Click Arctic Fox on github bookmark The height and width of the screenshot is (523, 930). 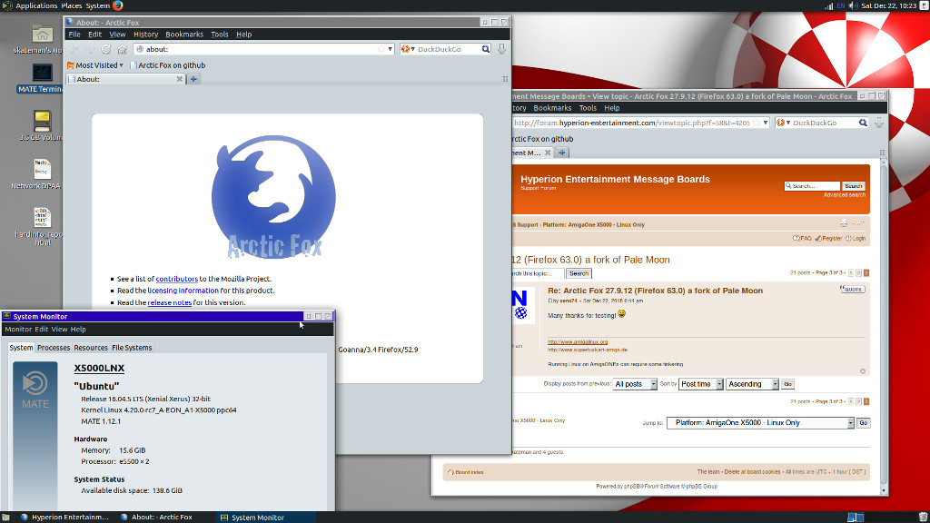coord(168,65)
